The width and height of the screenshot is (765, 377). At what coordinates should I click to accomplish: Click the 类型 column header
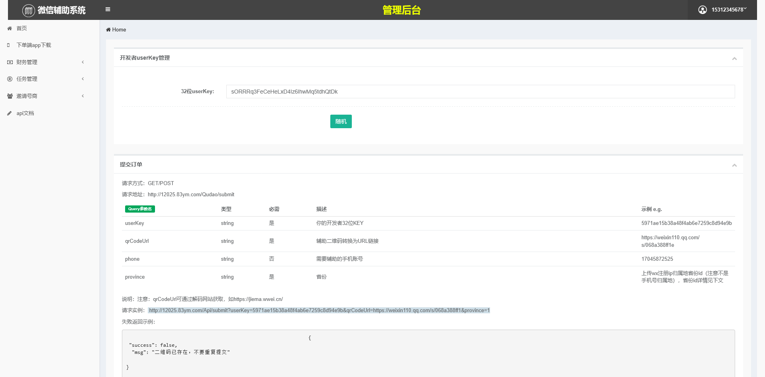(x=226, y=209)
